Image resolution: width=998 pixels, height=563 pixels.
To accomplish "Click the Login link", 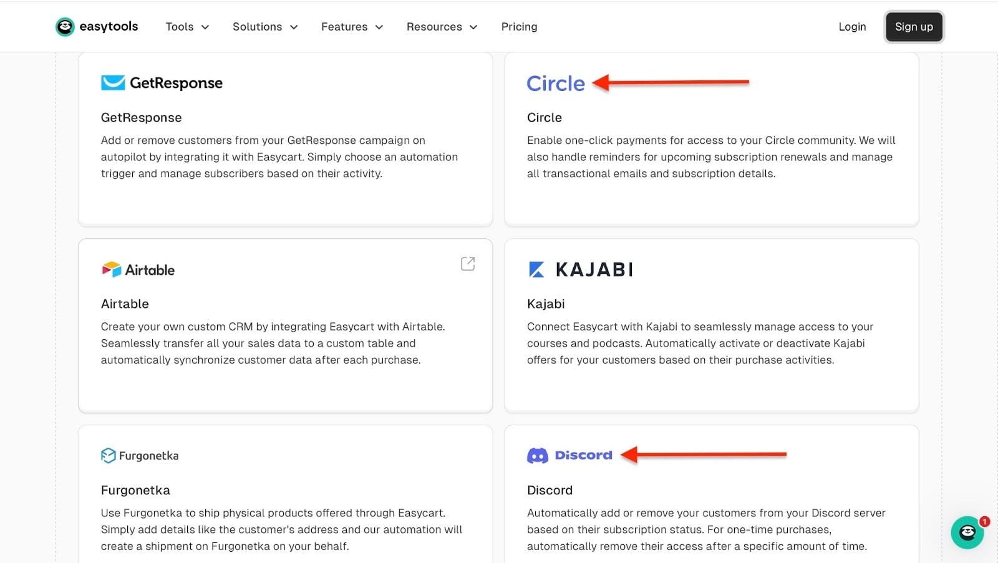I will [852, 27].
